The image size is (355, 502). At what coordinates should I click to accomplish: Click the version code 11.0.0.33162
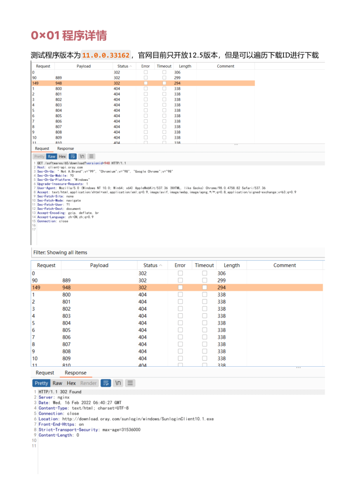pos(105,55)
